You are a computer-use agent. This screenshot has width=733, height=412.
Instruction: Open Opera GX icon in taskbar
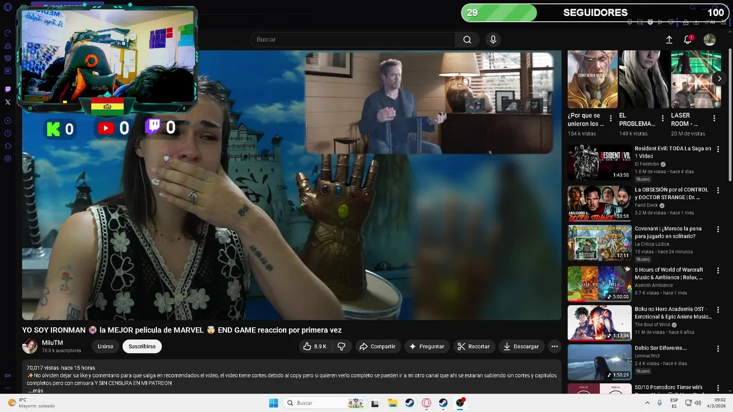[x=426, y=403]
